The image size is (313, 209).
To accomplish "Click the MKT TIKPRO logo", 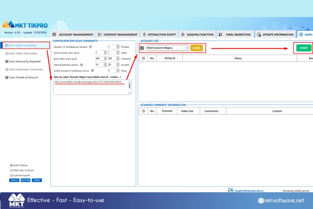I will point(25,25).
